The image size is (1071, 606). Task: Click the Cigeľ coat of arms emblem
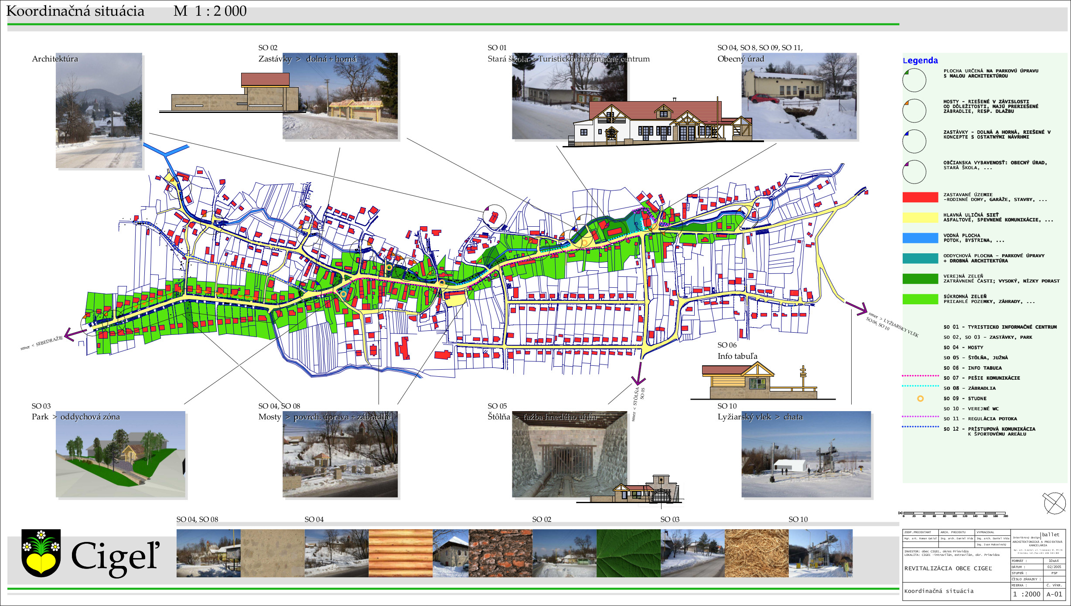(41, 553)
